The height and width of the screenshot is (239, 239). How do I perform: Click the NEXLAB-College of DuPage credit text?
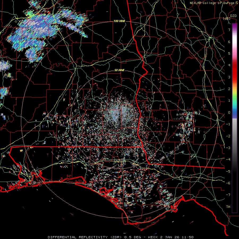pos(214,3)
